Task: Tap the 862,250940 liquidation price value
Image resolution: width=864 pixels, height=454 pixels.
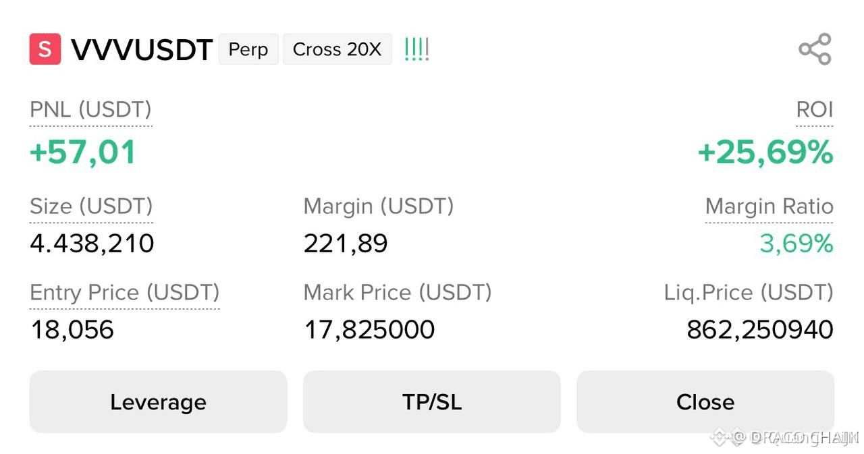Action: tap(760, 330)
